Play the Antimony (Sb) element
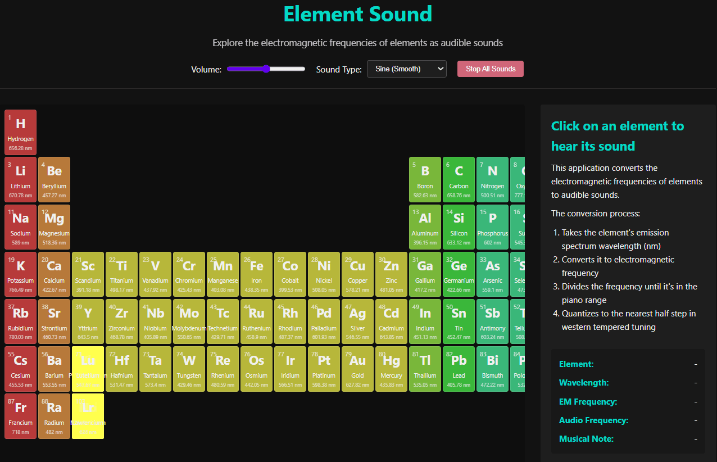The height and width of the screenshot is (462, 717). (492, 321)
